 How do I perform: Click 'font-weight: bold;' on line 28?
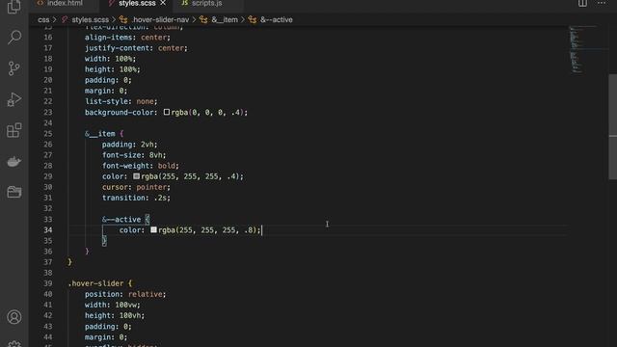(x=141, y=166)
